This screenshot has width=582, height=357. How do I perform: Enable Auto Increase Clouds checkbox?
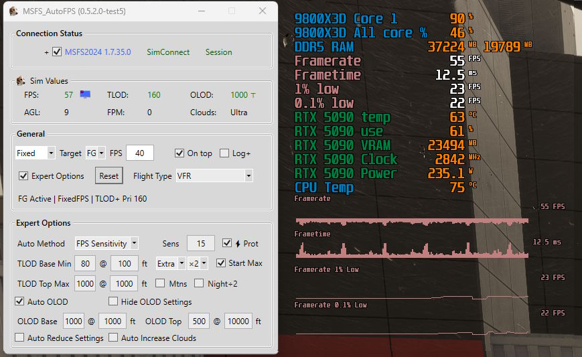coord(113,338)
